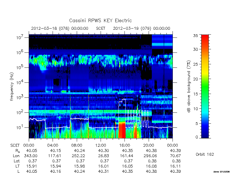230x173 pixels.
Task: Click the 35 label on the color scale
Action: 195,35
